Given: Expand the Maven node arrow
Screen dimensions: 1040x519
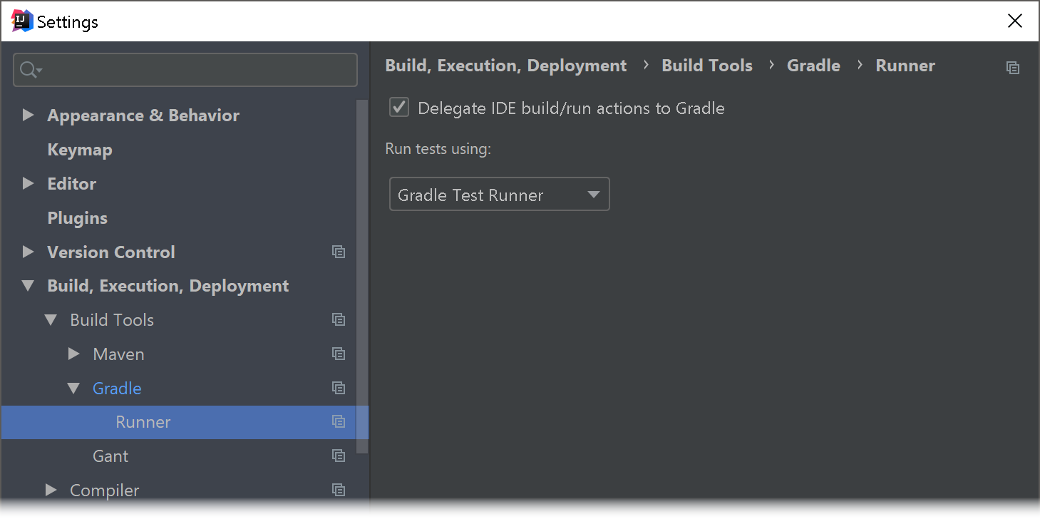Looking at the screenshot, I should (x=73, y=354).
